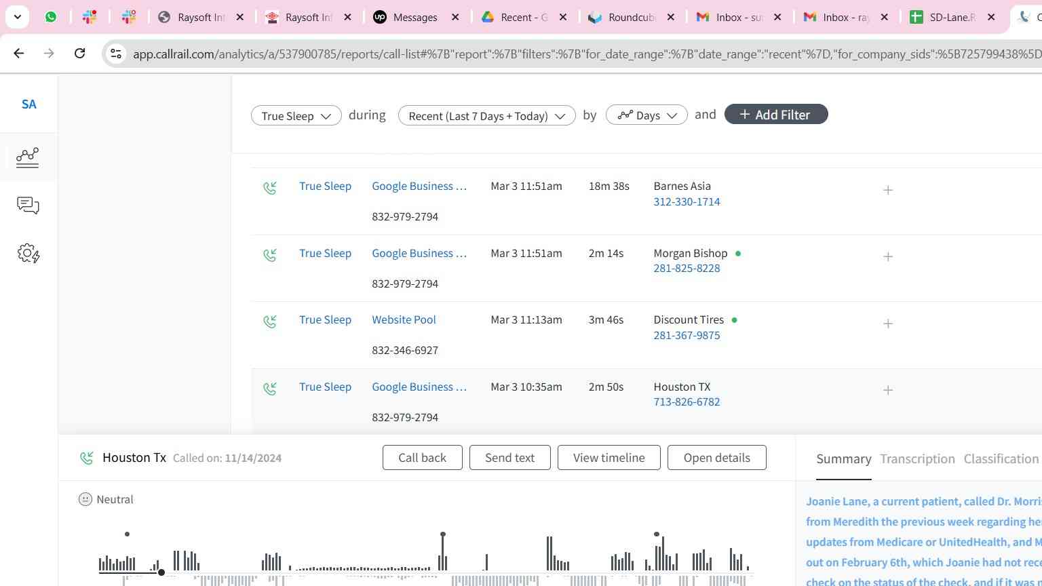Open phone number 281-825-8228 link

click(687, 268)
